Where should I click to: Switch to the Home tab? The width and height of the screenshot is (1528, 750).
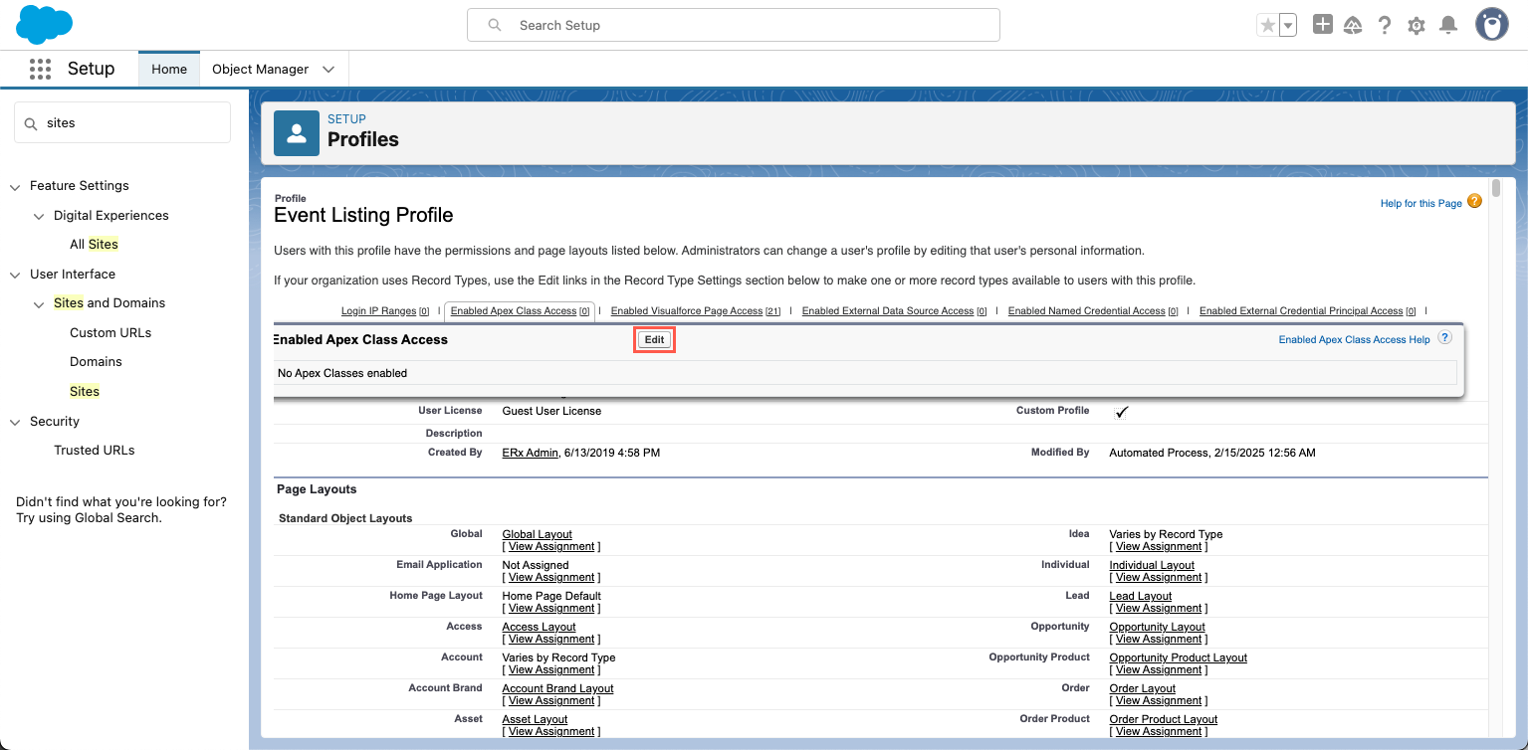click(x=169, y=70)
